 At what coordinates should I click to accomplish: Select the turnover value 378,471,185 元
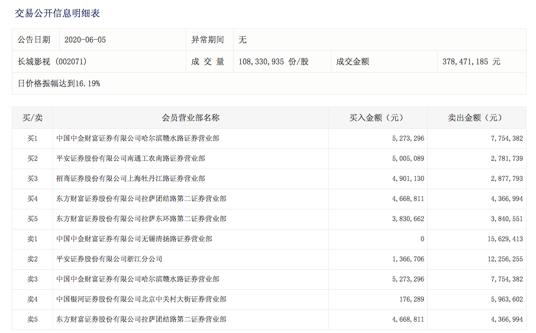pos(472,62)
